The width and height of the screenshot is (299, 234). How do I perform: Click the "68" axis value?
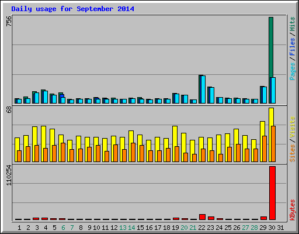(9, 109)
